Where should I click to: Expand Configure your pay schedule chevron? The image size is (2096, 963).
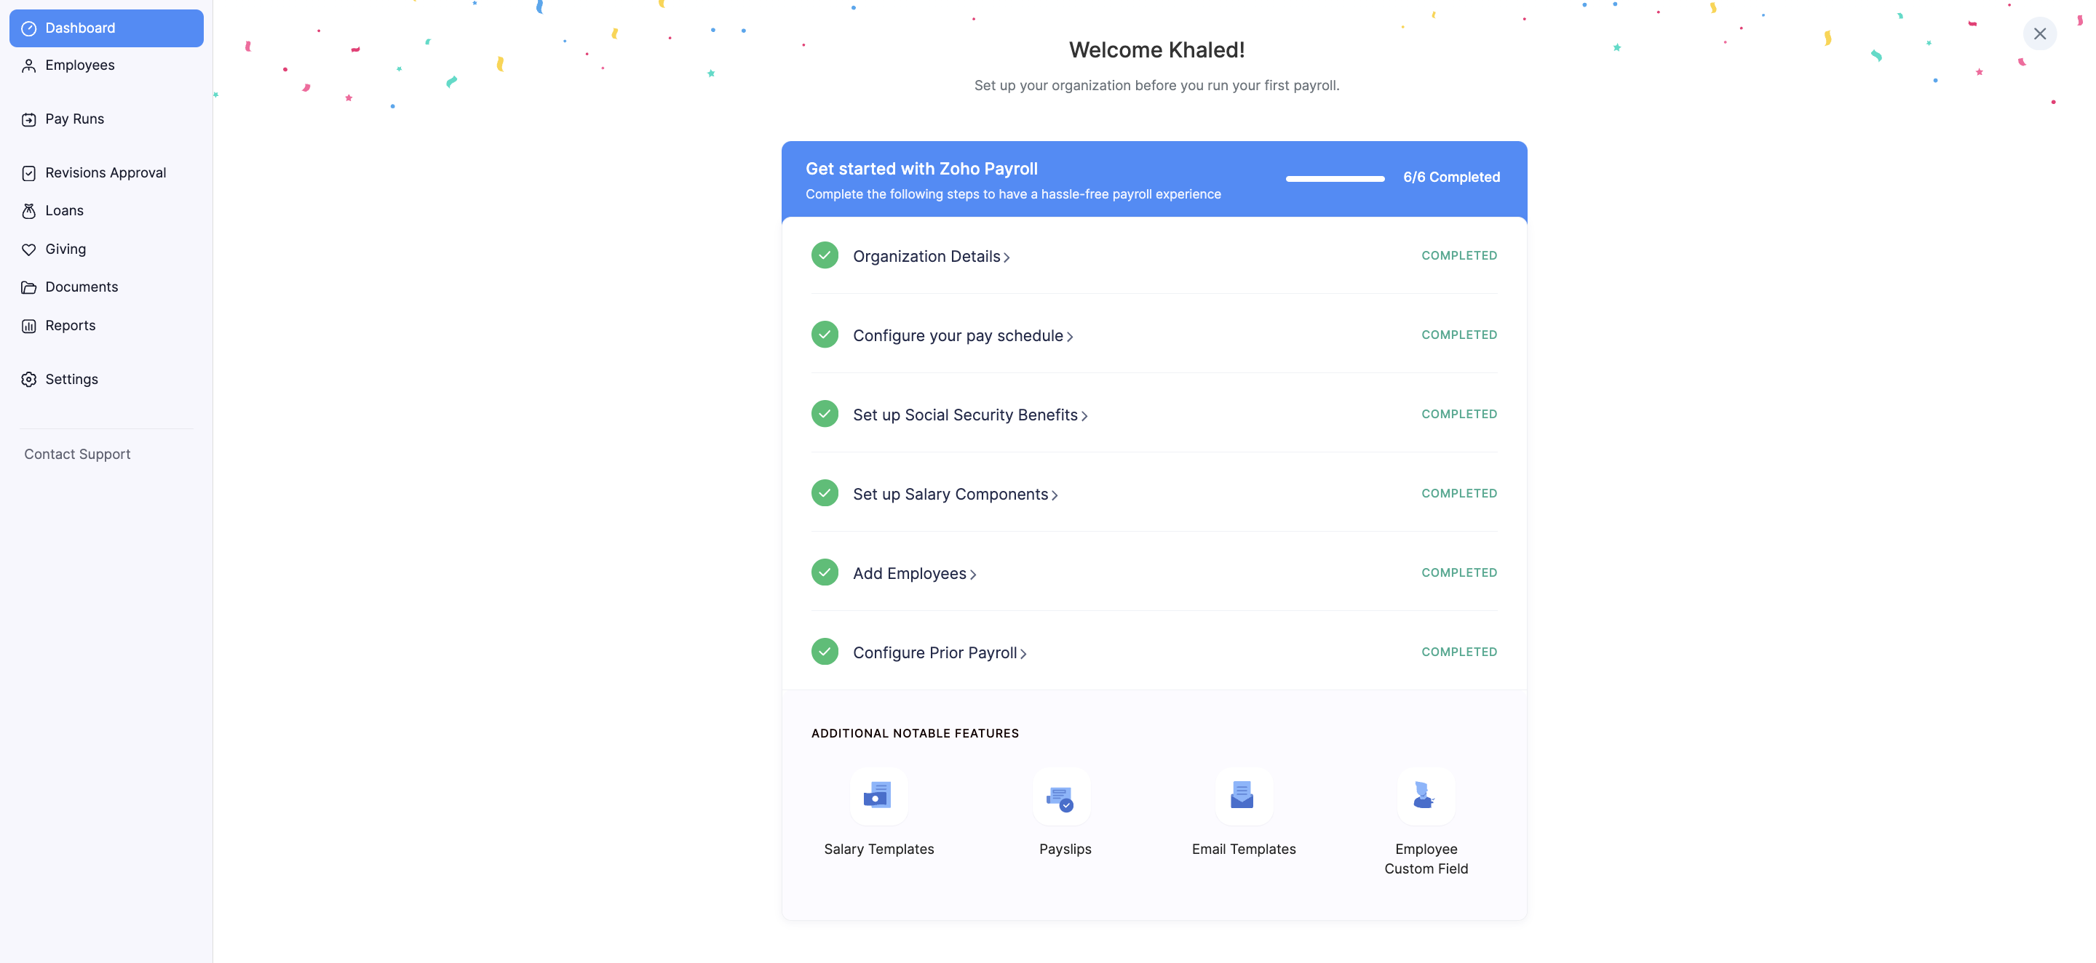click(x=1070, y=337)
